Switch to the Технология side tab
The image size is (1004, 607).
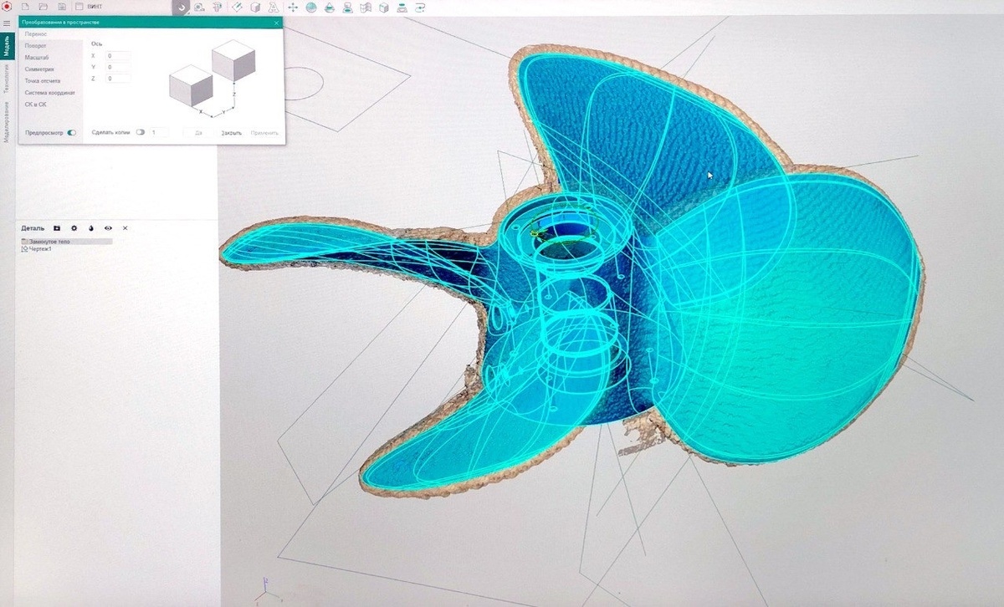click(x=7, y=79)
